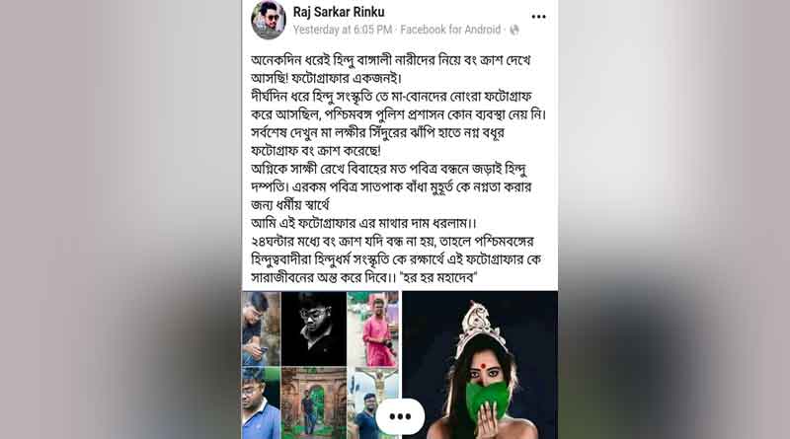Open the post options three-dot menu

pos(538,17)
